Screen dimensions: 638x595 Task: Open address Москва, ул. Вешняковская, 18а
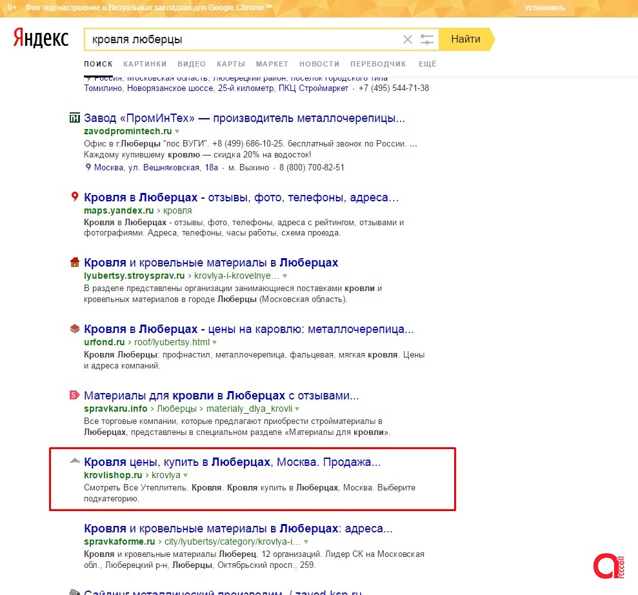pyautogui.click(x=156, y=167)
